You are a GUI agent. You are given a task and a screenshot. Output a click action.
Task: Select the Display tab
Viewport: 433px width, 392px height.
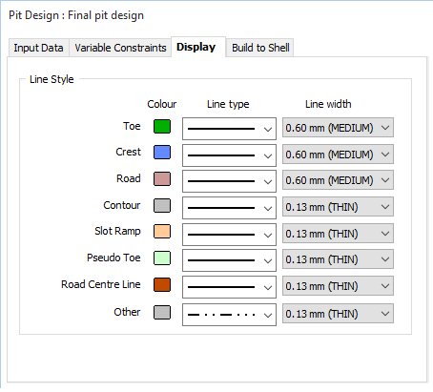tap(198, 47)
